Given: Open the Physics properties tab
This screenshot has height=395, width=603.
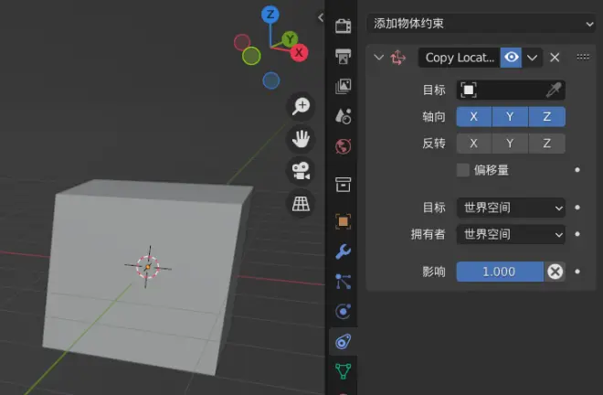Looking at the screenshot, I should pos(343,312).
